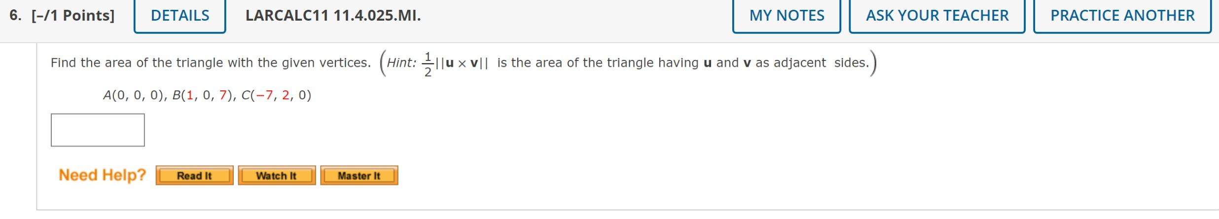The image size is (1219, 219).
Task: Click the empty answer input box
Action: click(x=98, y=130)
